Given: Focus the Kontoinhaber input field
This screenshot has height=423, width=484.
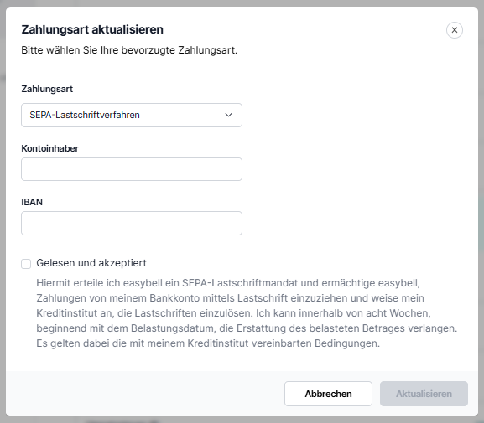Looking at the screenshot, I should tap(132, 169).
